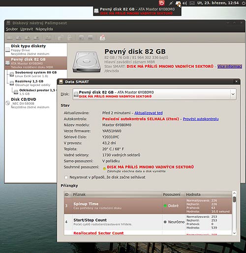
Task: Click the first greyed drive icon in the toolbar
Action: tap(9, 38)
